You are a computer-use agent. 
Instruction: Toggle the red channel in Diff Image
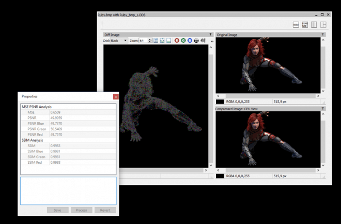click(x=177, y=41)
